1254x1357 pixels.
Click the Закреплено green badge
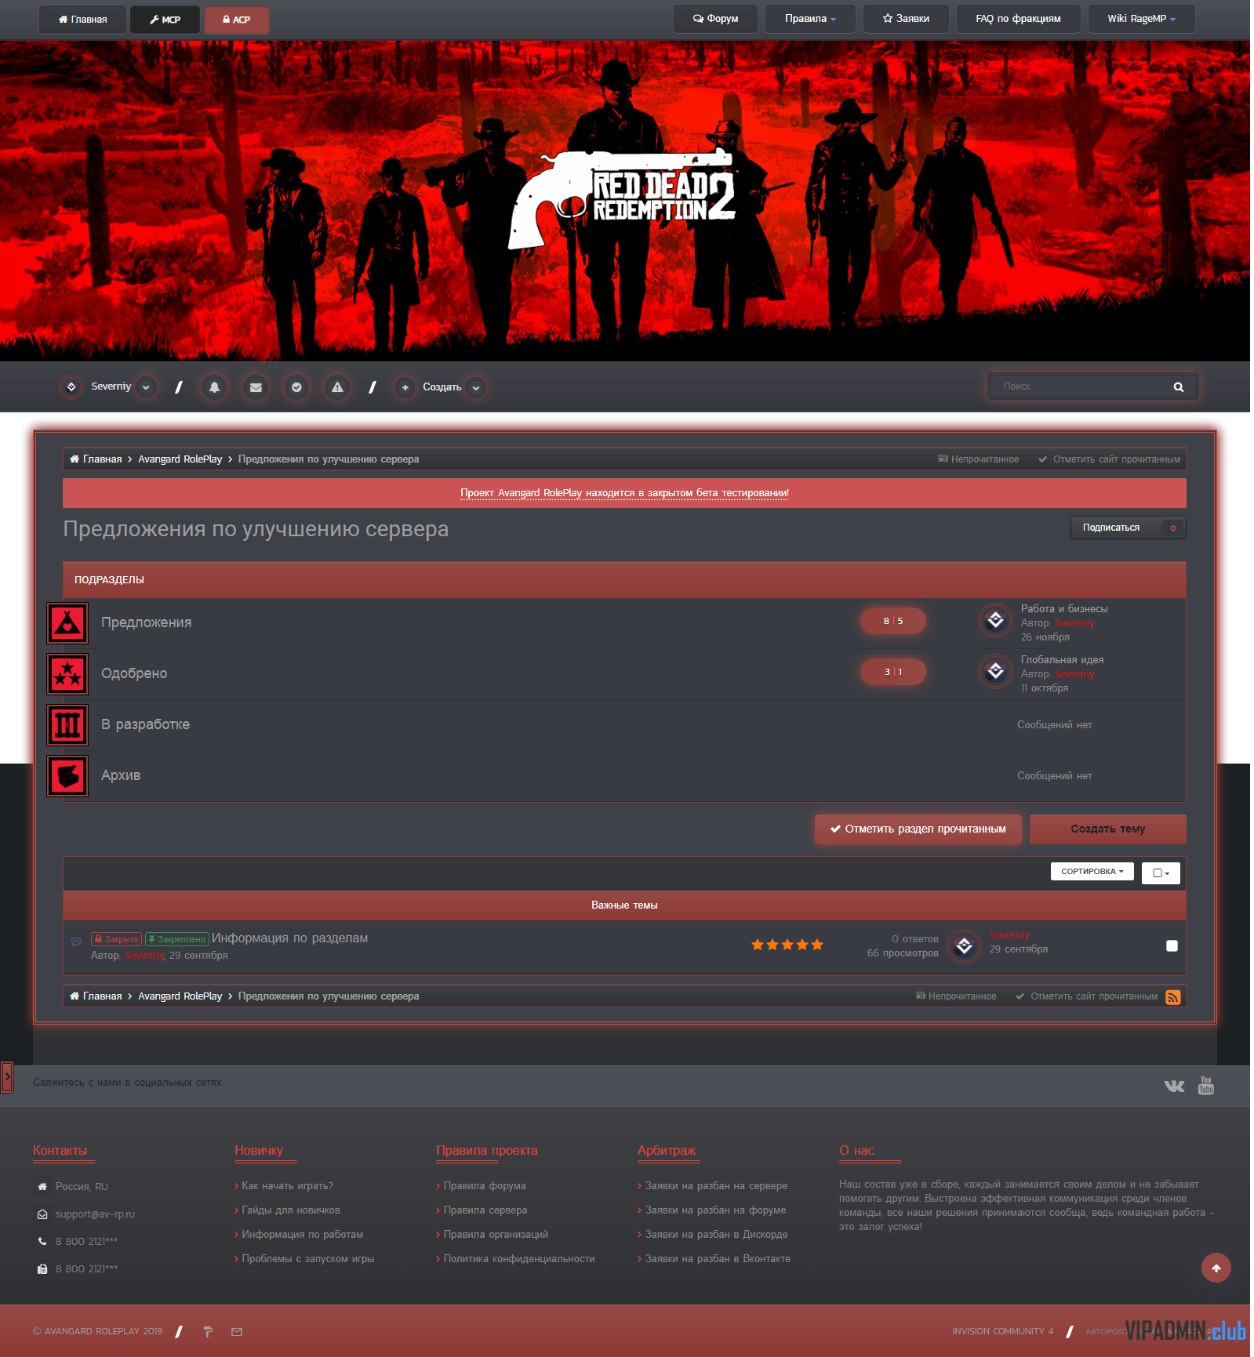176,939
